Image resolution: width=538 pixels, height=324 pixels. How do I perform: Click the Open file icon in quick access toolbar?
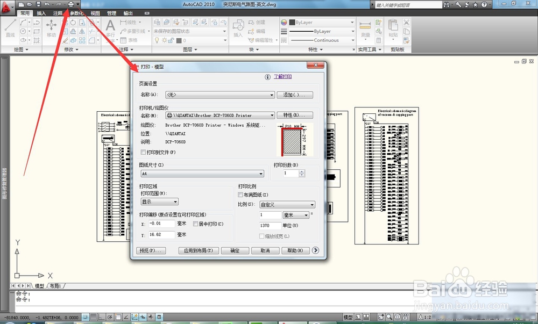pos(30,4)
